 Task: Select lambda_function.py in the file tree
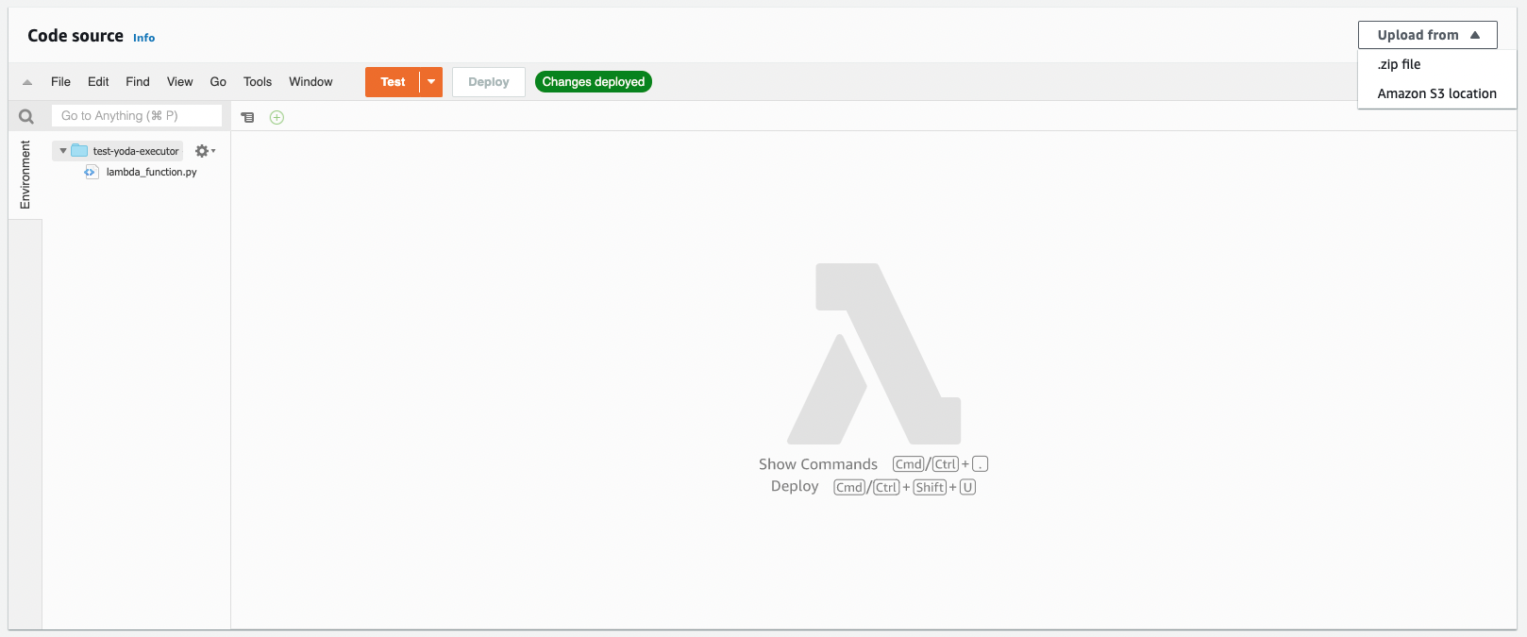point(151,172)
